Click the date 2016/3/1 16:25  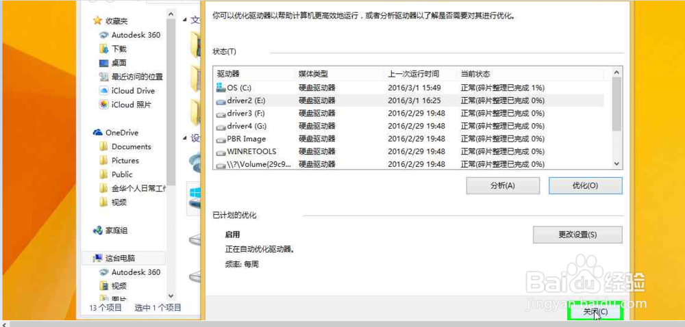414,101
